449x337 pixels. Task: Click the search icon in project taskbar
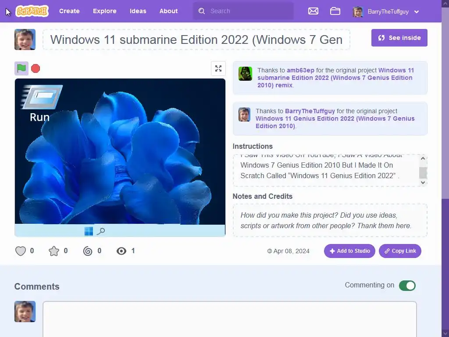tap(101, 231)
